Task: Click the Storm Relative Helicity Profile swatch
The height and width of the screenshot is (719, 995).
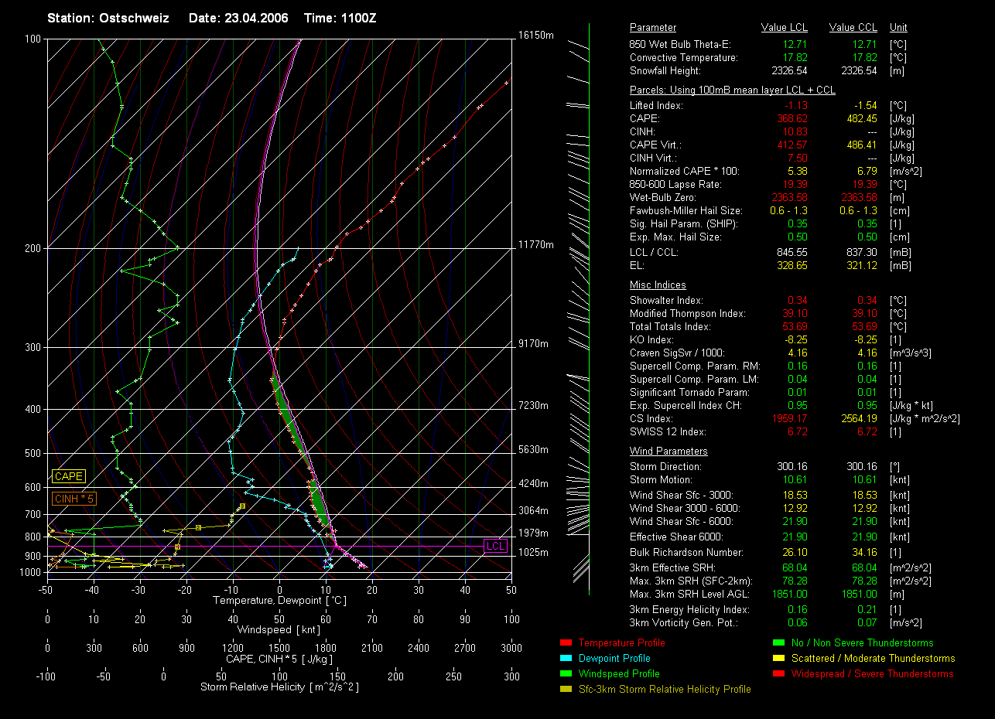Action: tap(565, 690)
